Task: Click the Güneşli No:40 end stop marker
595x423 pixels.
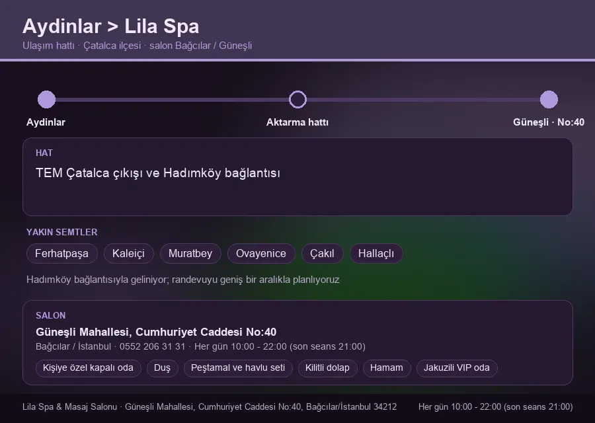Action: 549,99
